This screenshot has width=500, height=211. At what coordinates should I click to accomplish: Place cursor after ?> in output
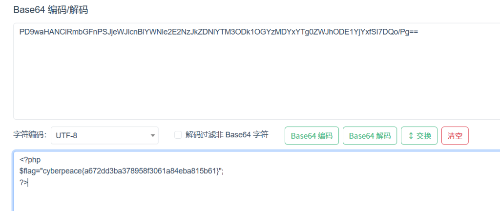tap(28, 183)
